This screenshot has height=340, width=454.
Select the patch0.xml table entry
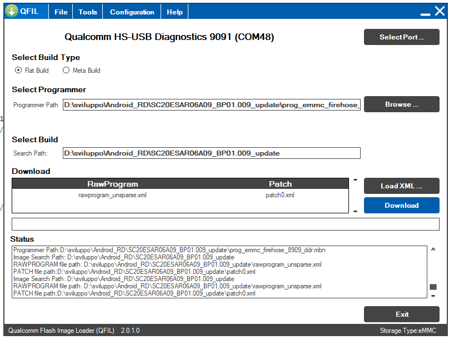pyautogui.click(x=280, y=196)
